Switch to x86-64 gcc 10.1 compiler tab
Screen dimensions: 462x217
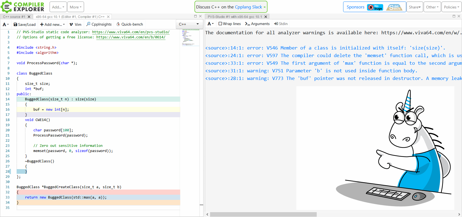(70, 17)
